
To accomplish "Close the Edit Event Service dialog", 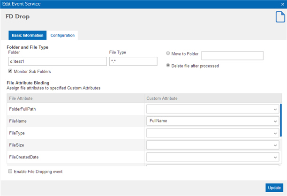I will click(283, 4).
